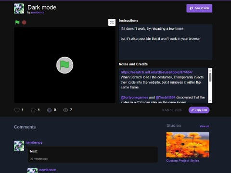Open the orange flowers studio thumbnail
The image size is (231, 173).
click(188, 145)
